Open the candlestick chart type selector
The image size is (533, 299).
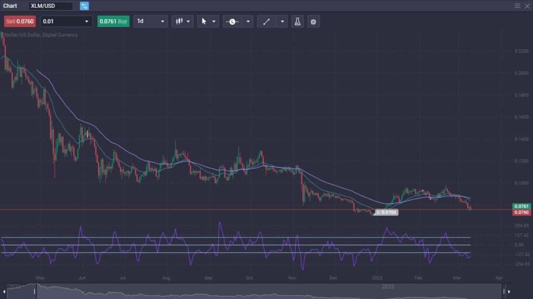(182, 21)
